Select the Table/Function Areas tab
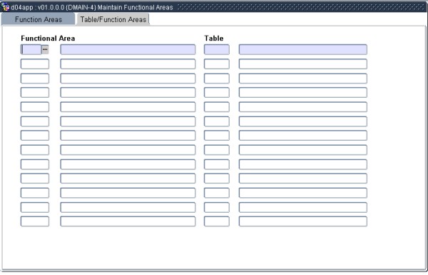The image size is (428, 275). (113, 19)
